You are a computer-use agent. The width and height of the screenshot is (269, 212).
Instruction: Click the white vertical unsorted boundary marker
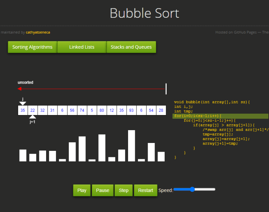point(166,89)
